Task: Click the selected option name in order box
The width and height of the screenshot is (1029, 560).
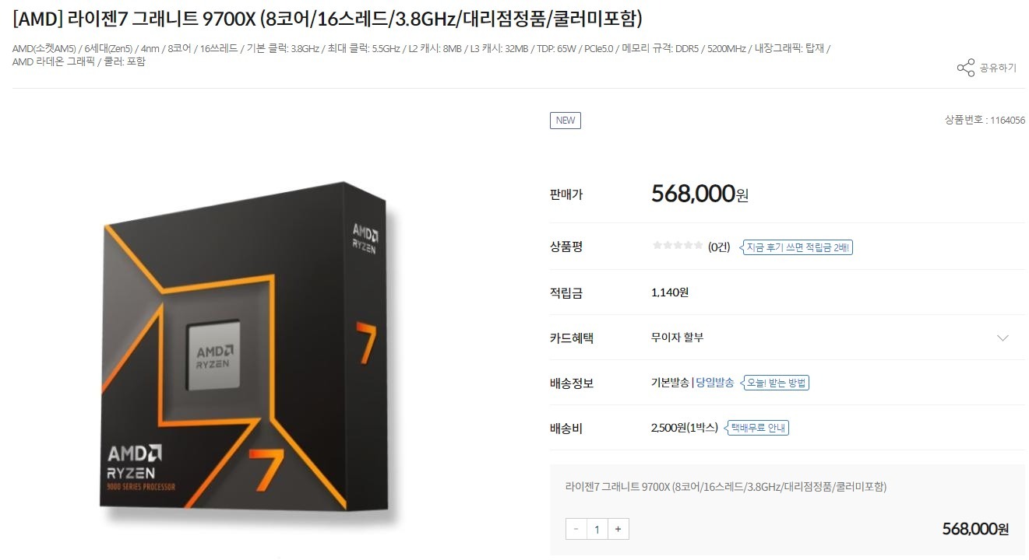Action: [x=726, y=487]
